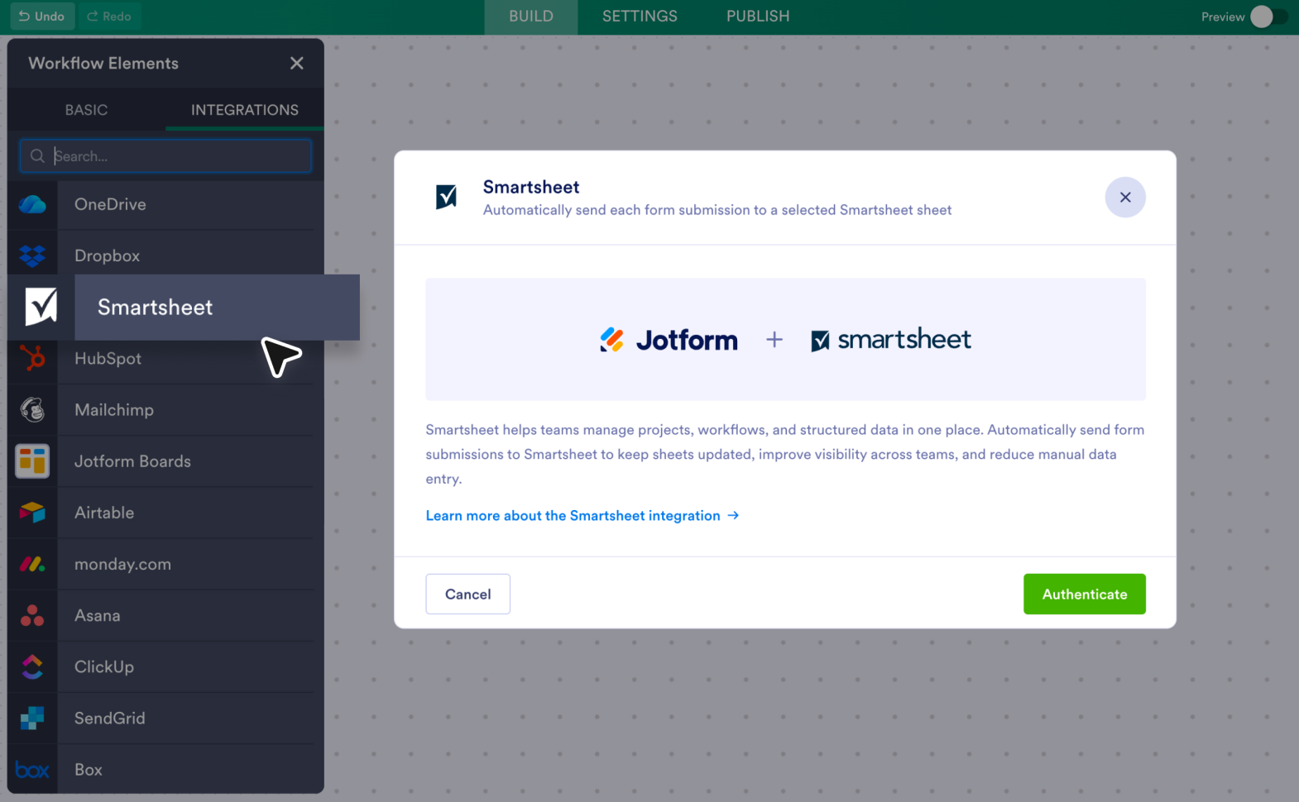
Task: Select Asana in the integrations list
Action: point(165,615)
